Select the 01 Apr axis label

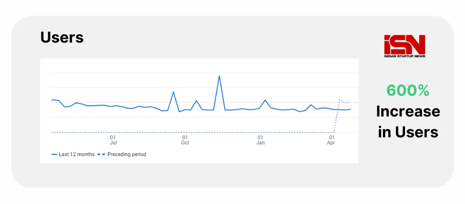pyautogui.click(x=332, y=140)
